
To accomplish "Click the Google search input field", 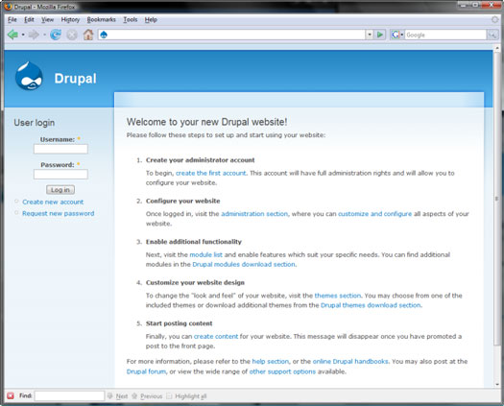I will 445,35.
